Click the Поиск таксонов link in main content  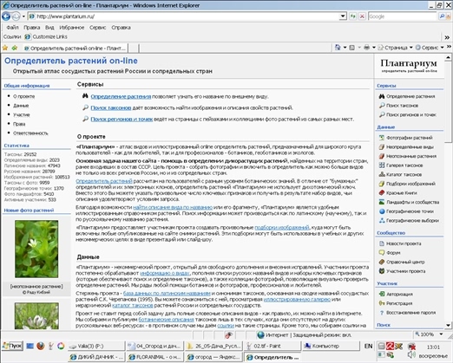tap(111, 107)
